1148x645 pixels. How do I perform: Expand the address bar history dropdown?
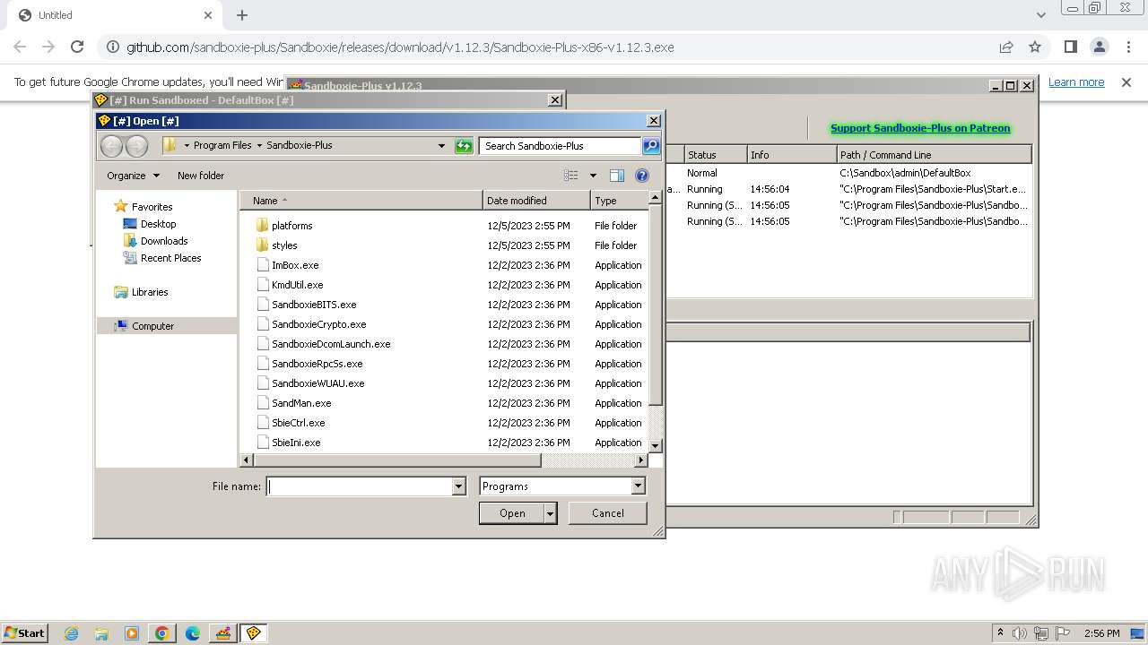pos(441,146)
